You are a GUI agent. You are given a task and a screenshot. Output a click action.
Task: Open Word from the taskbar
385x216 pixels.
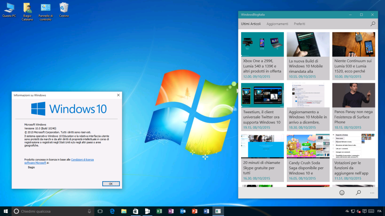pyautogui.click(x=206, y=211)
